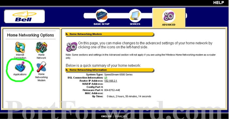Click the DSL Connection Information label
This screenshot has height=119, width=229.
[x=85, y=78]
